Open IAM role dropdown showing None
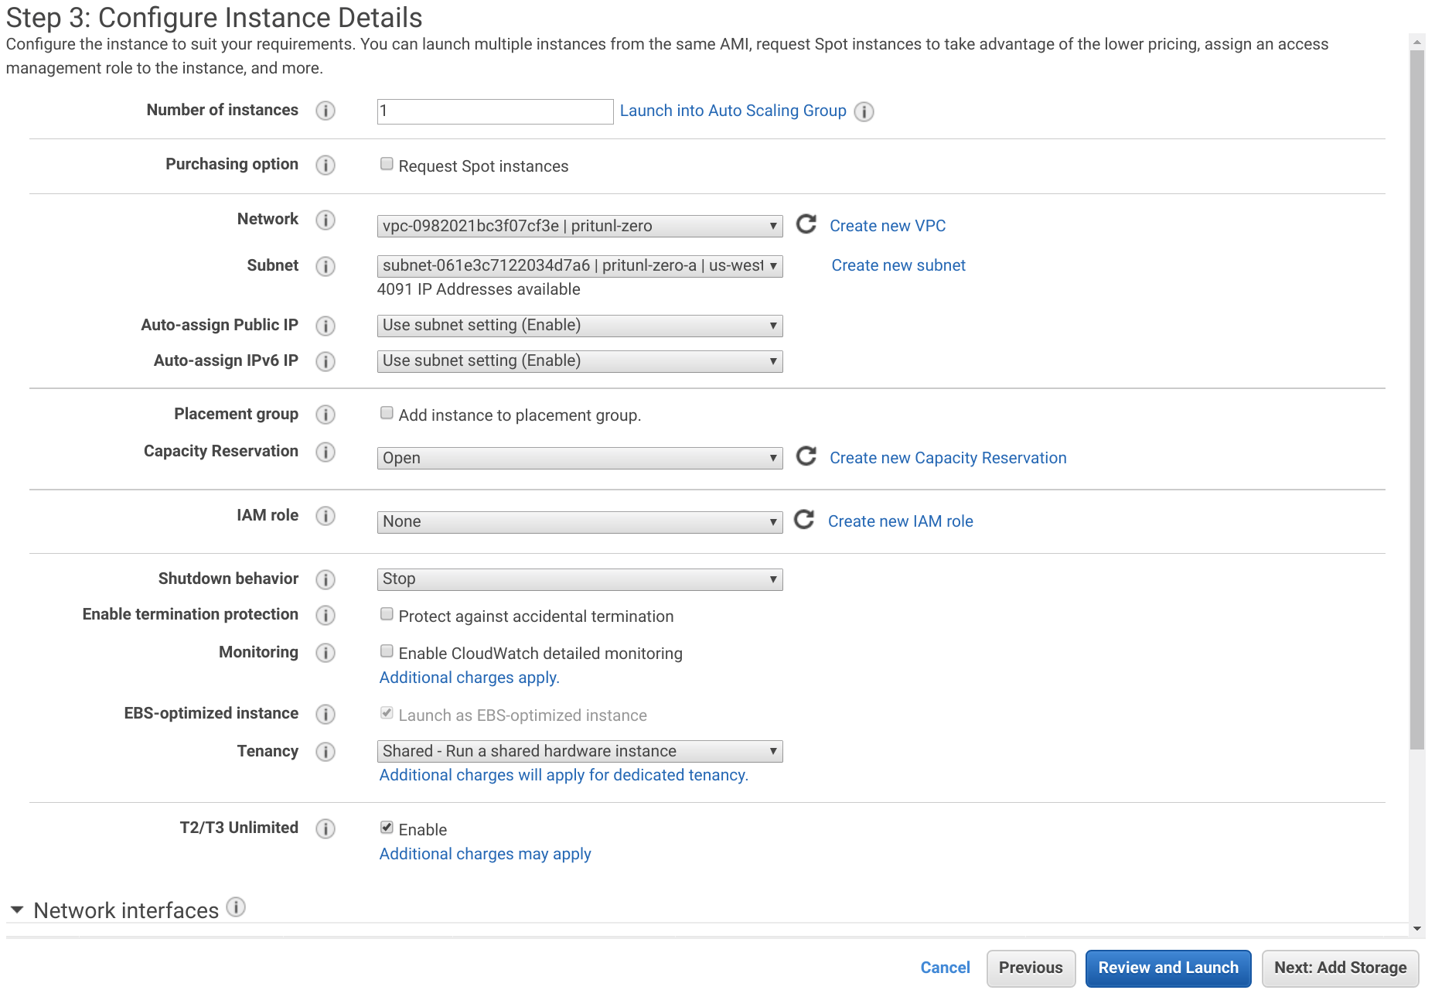1435x997 pixels. click(x=580, y=522)
